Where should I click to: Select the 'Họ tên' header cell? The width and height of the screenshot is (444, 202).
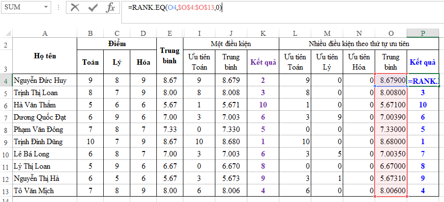(45, 56)
